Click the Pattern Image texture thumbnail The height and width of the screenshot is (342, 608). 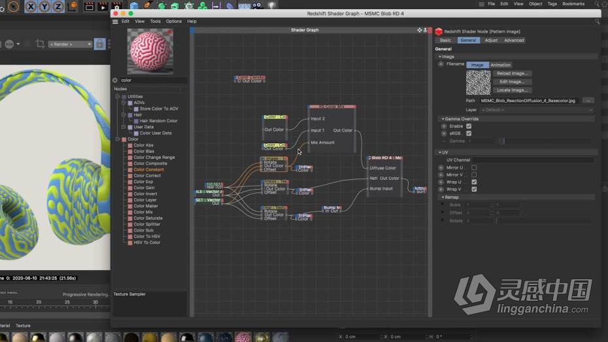click(478, 82)
